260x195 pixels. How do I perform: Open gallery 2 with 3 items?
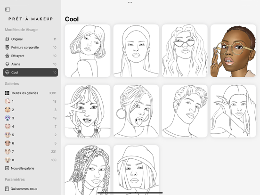[31, 110]
